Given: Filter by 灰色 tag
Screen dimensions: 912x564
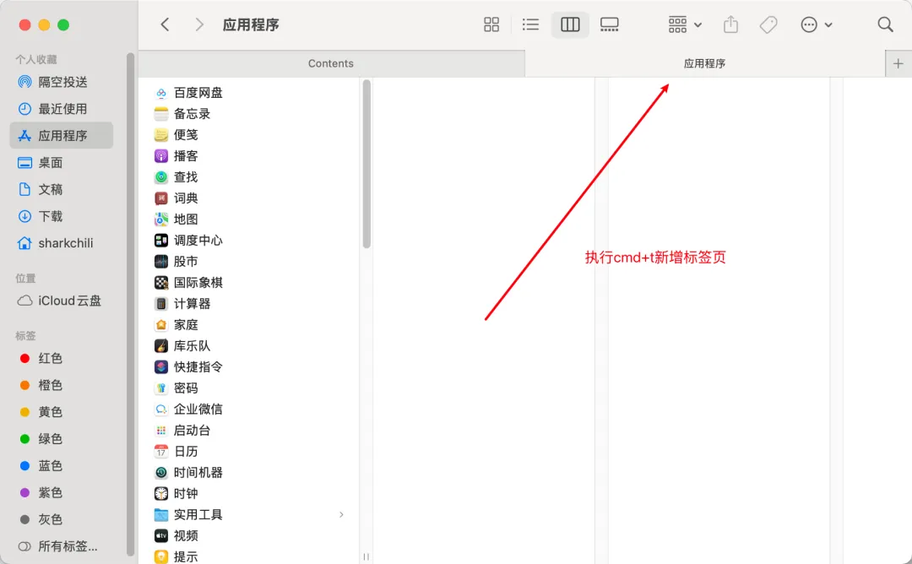Looking at the screenshot, I should tap(62, 519).
